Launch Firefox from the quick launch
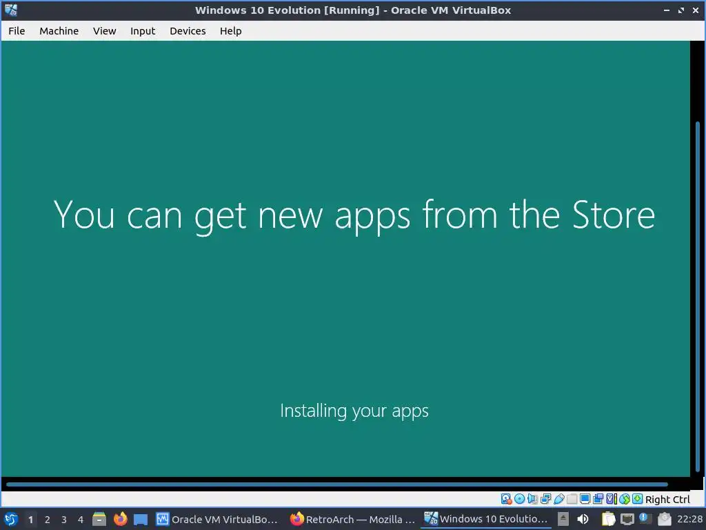Image resolution: width=706 pixels, height=530 pixels. (120, 519)
